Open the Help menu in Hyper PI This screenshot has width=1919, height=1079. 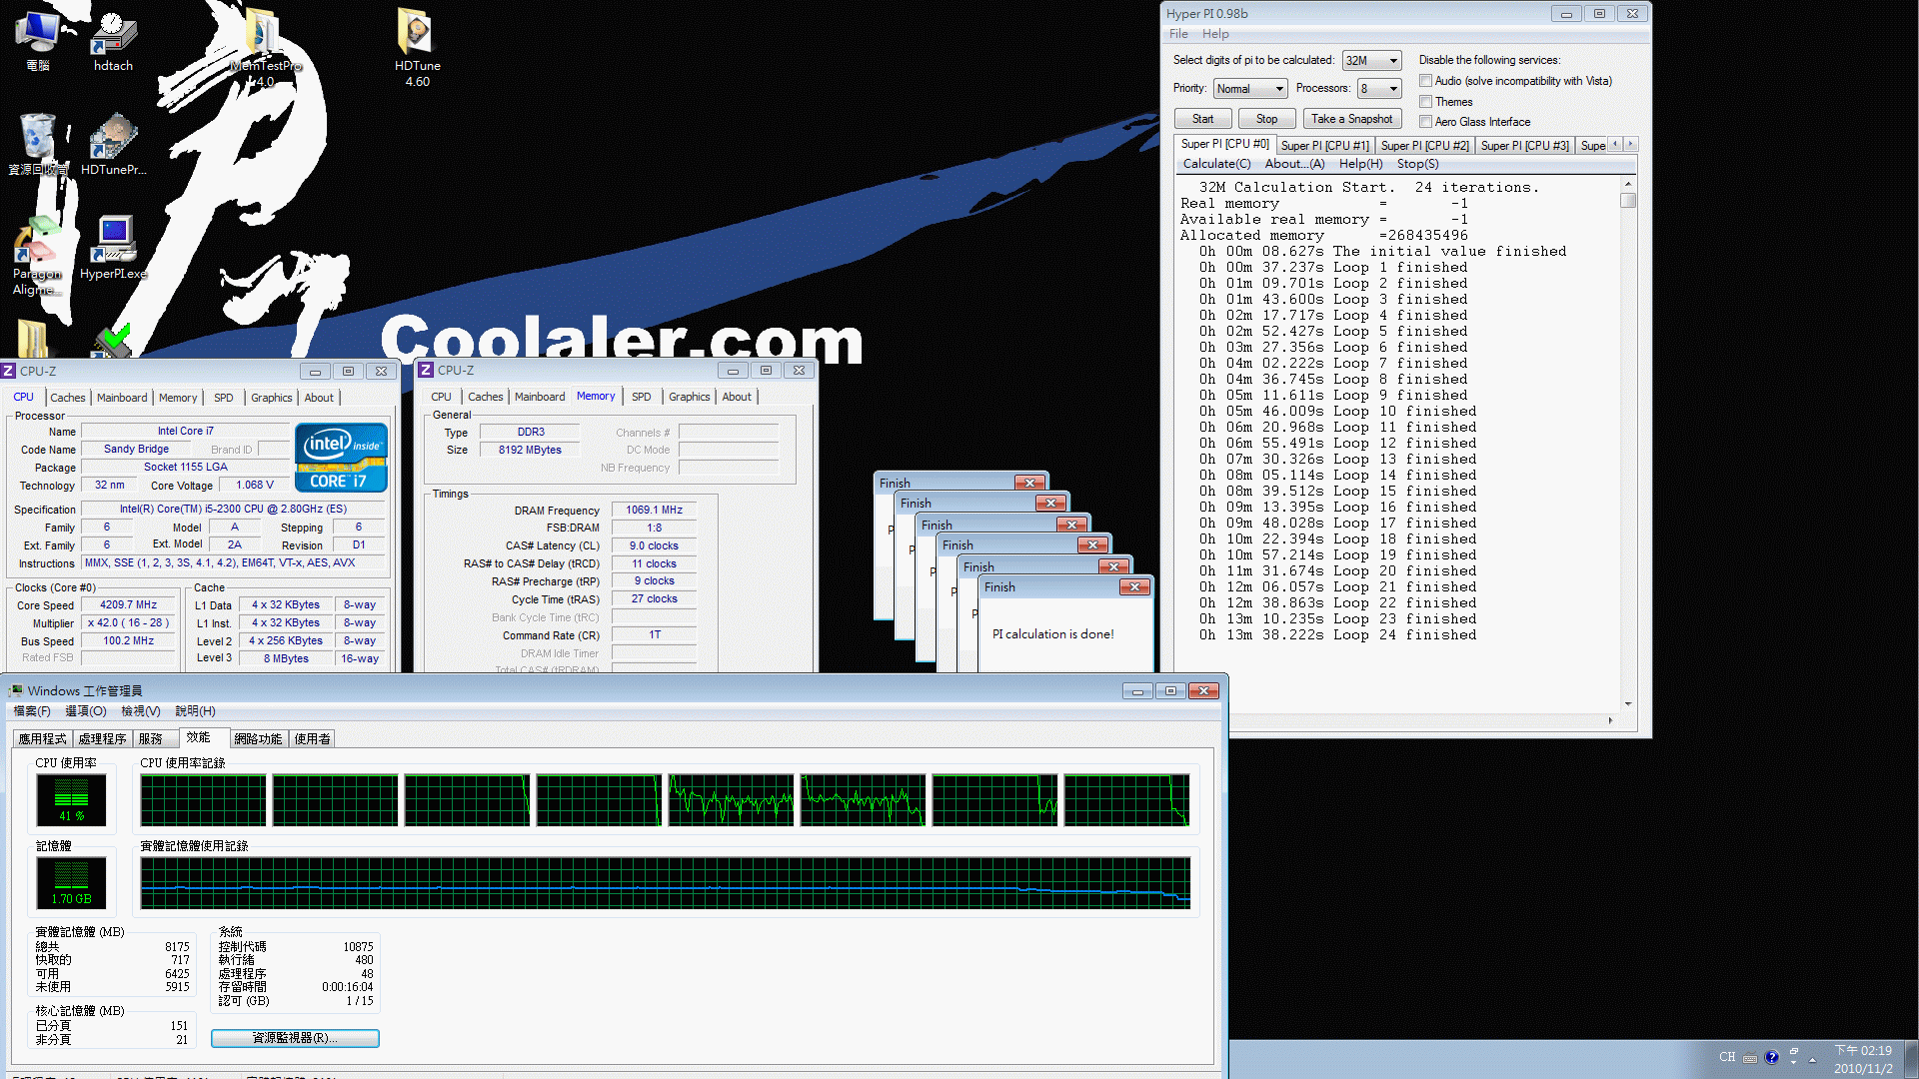pos(1215,34)
